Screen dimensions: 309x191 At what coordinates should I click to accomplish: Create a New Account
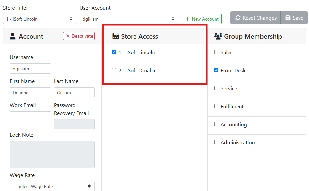click(x=202, y=19)
